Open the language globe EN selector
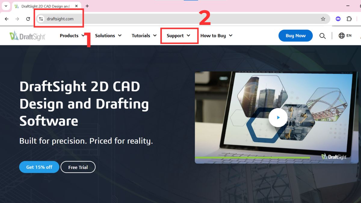The height and width of the screenshot is (203, 361). (x=345, y=35)
